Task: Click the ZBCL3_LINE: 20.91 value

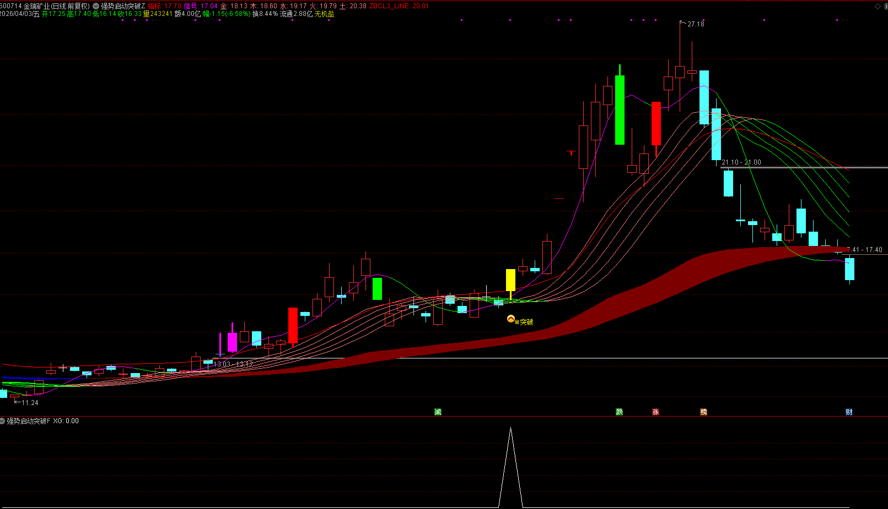Action: pos(399,6)
